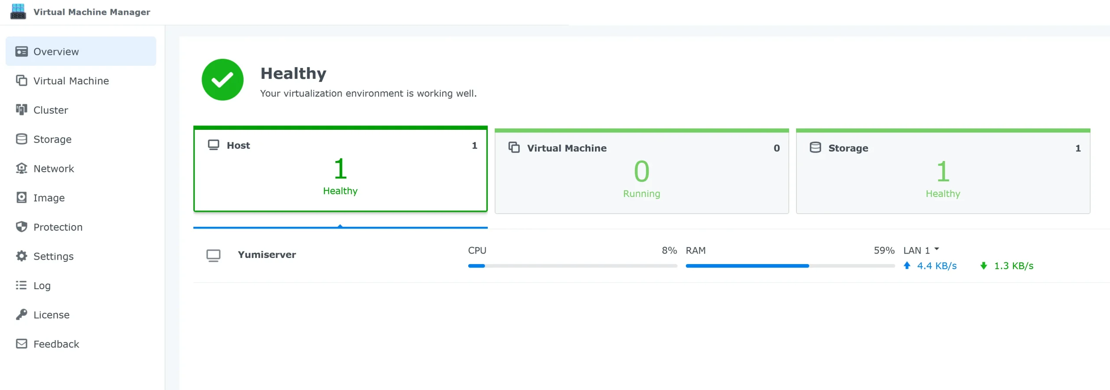The height and width of the screenshot is (390, 1110).
Task: Open Protection using its shield icon
Action: 21,227
